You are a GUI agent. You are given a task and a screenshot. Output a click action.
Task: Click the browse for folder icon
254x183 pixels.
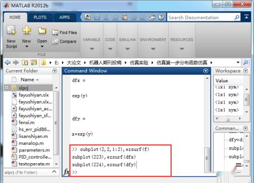[34, 63]
